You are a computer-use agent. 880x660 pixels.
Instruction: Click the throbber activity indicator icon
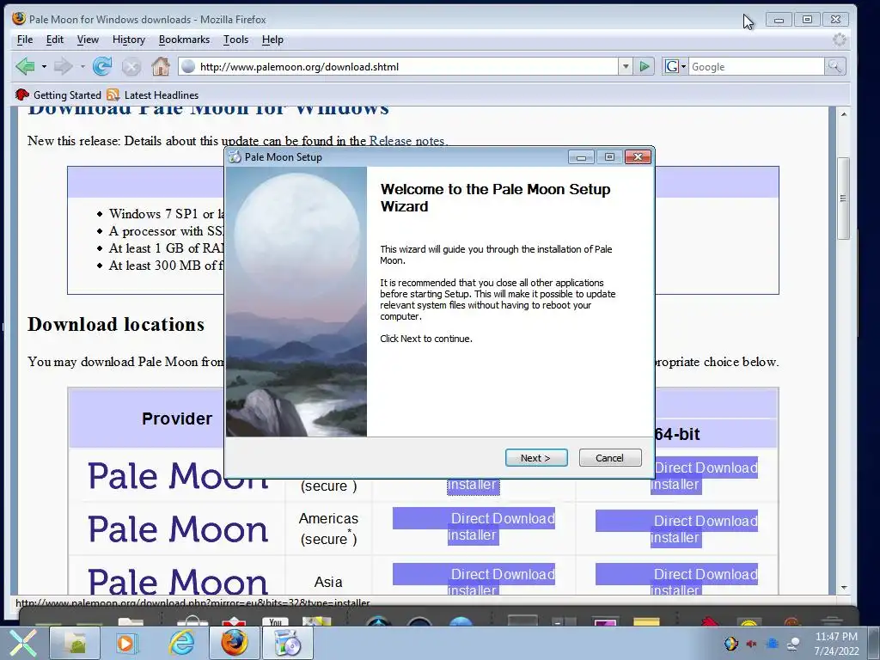(x=839, y=40)
